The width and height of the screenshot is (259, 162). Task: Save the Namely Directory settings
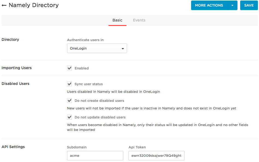pos(249,5)
